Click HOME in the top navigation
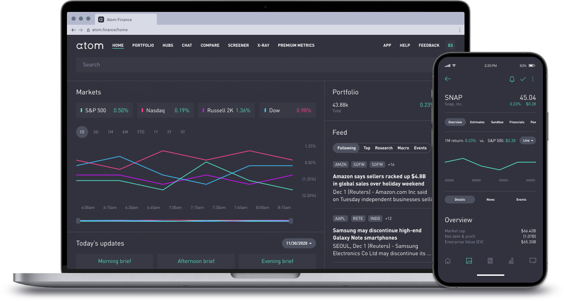Viewport: 564px width, 301px height. [118, 45]
